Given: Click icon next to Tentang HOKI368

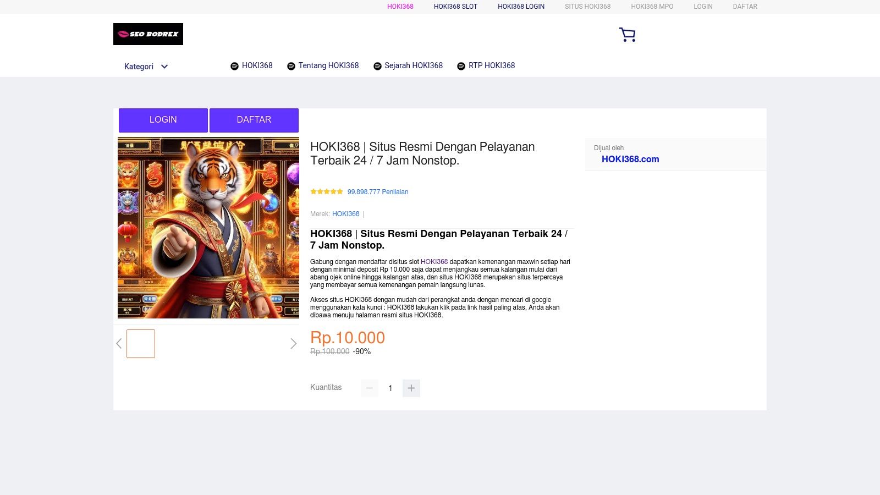Looking at the screenshot, I should click(291, 66).
